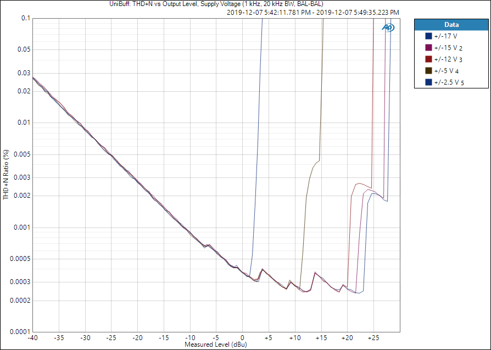Click the +/-2.5 V legend color swatch
Image resolution: width=491 pixels, height=350 pixels.
[x=428, y=82]
